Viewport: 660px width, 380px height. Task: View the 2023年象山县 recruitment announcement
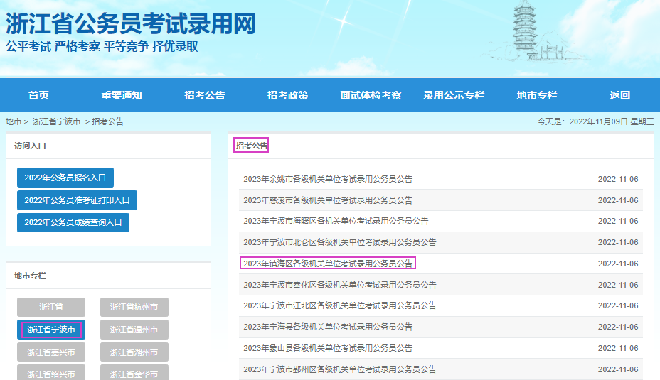(x=328, y=348)
